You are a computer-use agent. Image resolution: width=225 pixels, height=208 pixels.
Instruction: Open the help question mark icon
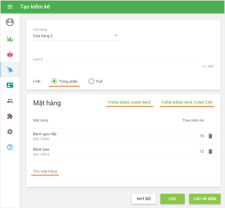point(10,147)
